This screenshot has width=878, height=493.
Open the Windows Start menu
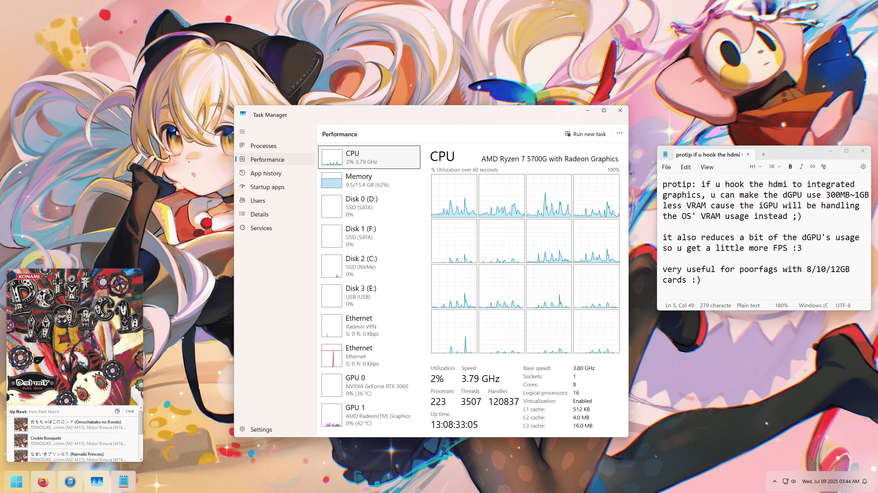16,481
